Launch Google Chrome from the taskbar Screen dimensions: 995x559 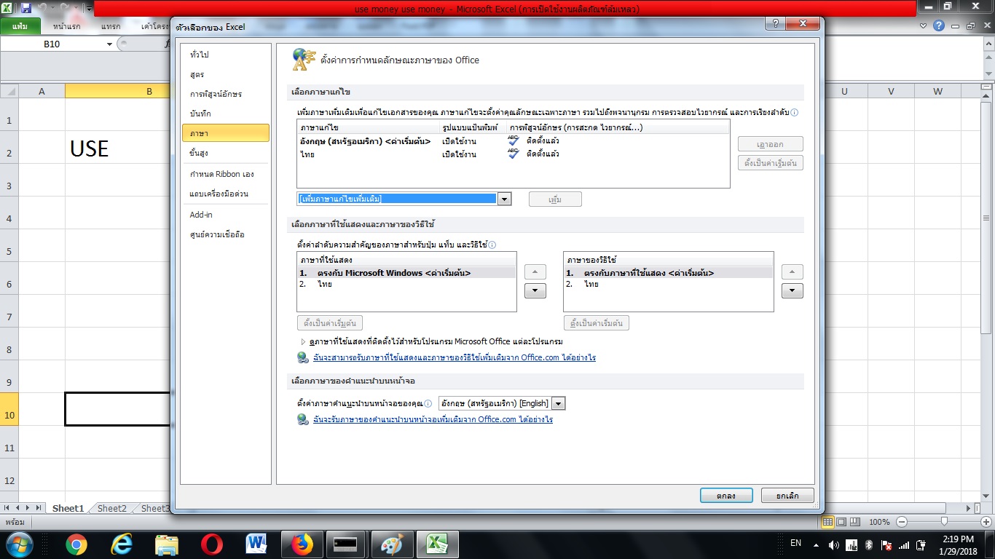pyautogui.click(x=76, y=544)
